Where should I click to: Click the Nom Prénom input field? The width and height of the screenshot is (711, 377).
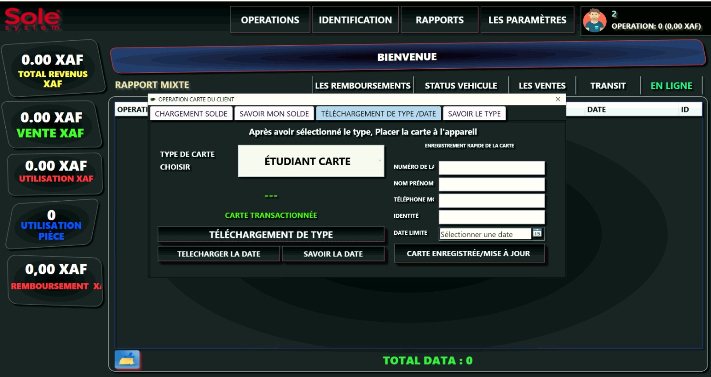(x=491, y=184)
